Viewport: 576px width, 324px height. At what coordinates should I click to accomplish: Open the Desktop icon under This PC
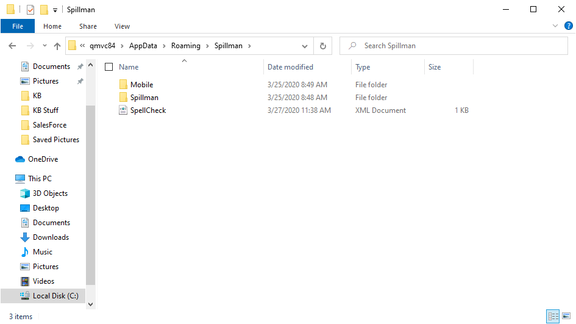click(24, 208)
